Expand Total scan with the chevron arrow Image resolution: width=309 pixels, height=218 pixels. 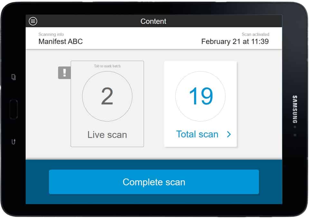(229, 134)
